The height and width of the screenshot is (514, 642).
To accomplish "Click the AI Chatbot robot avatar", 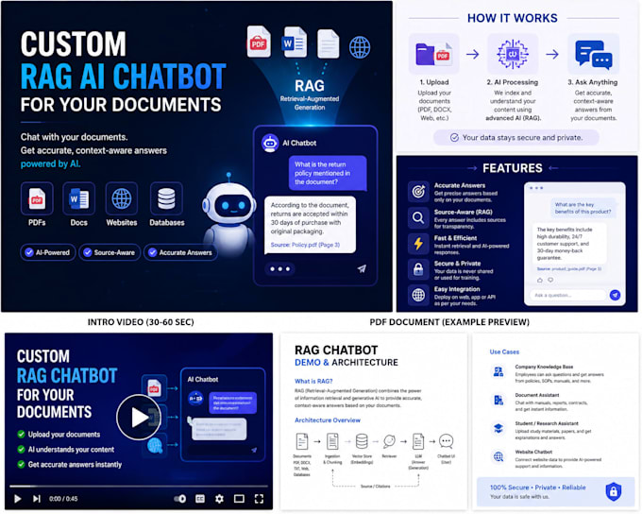I will (270, 143).
